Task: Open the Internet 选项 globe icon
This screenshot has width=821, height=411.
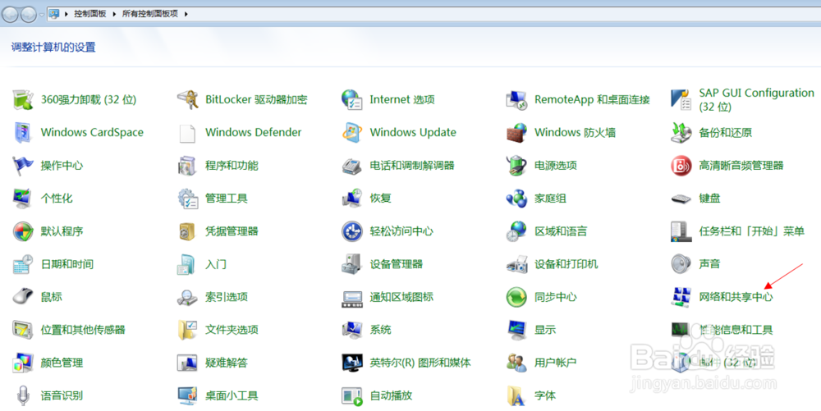Action: click(x=352, y=99)
